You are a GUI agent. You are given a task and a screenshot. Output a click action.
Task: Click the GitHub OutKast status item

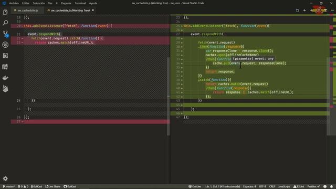point(70,186)
